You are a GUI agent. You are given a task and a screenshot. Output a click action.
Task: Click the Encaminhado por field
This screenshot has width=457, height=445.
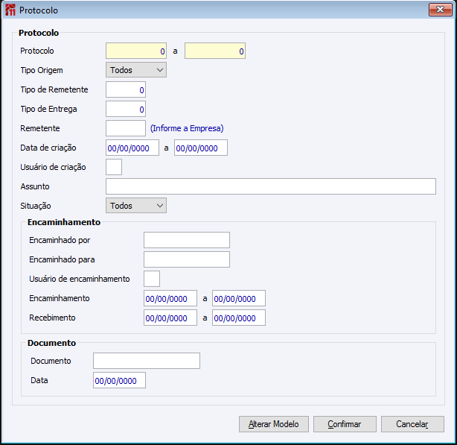[187, 240]
